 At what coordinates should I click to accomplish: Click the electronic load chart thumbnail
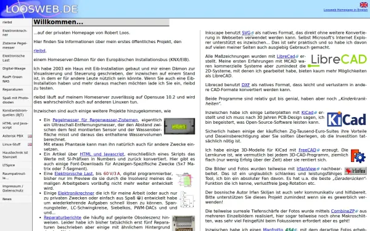pos(185,179)
